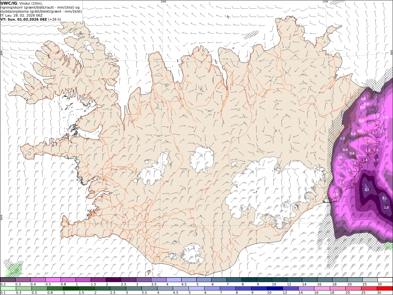Select the light gray swatch labeled 25 in top row
The width and height of the screenshot is (393, 295).
click(370, 280)
